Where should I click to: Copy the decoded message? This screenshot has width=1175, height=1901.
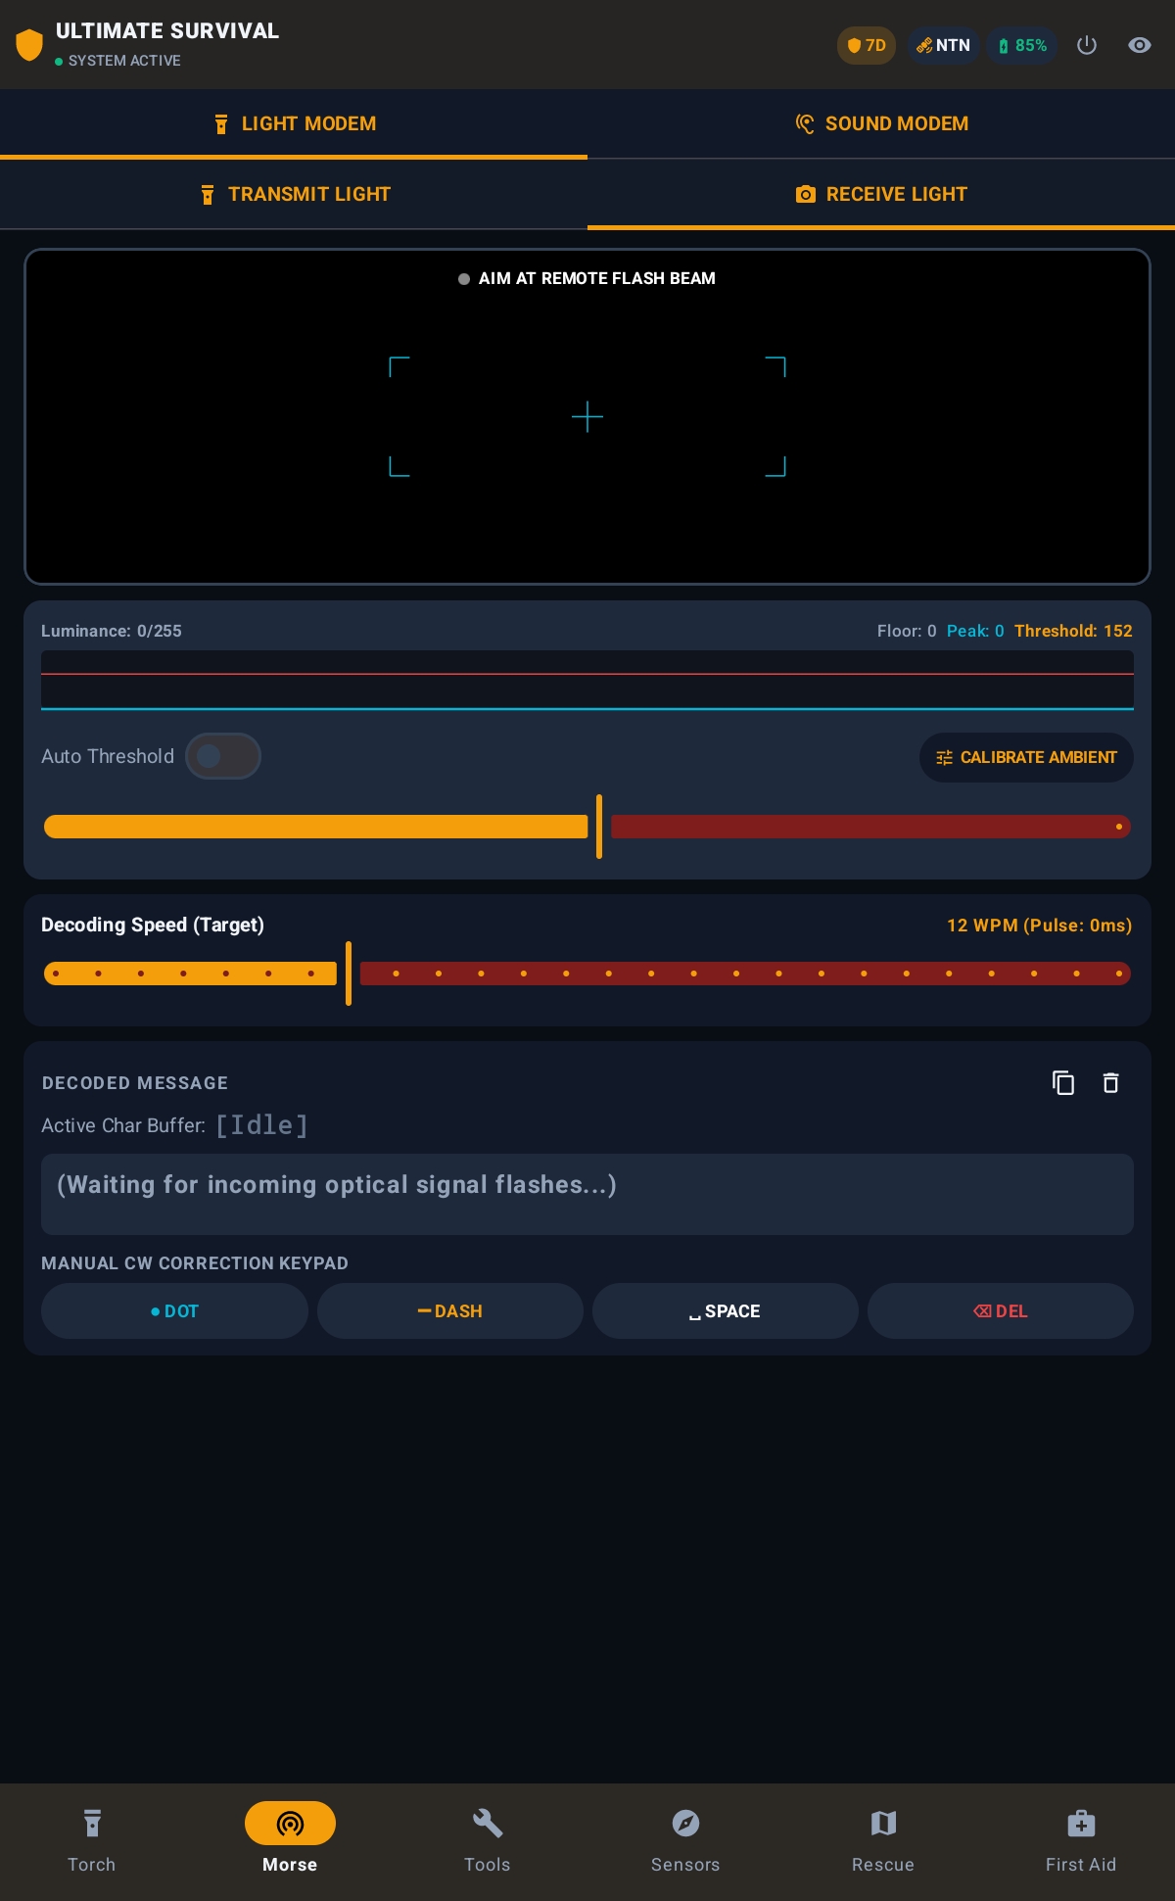pos(1063,1082)
